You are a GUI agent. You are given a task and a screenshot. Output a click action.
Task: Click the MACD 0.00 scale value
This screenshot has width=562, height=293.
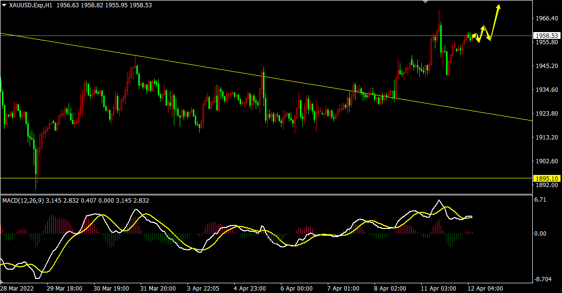[540, 234]
